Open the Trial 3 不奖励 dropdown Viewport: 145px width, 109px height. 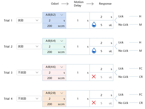pos(29,73)
